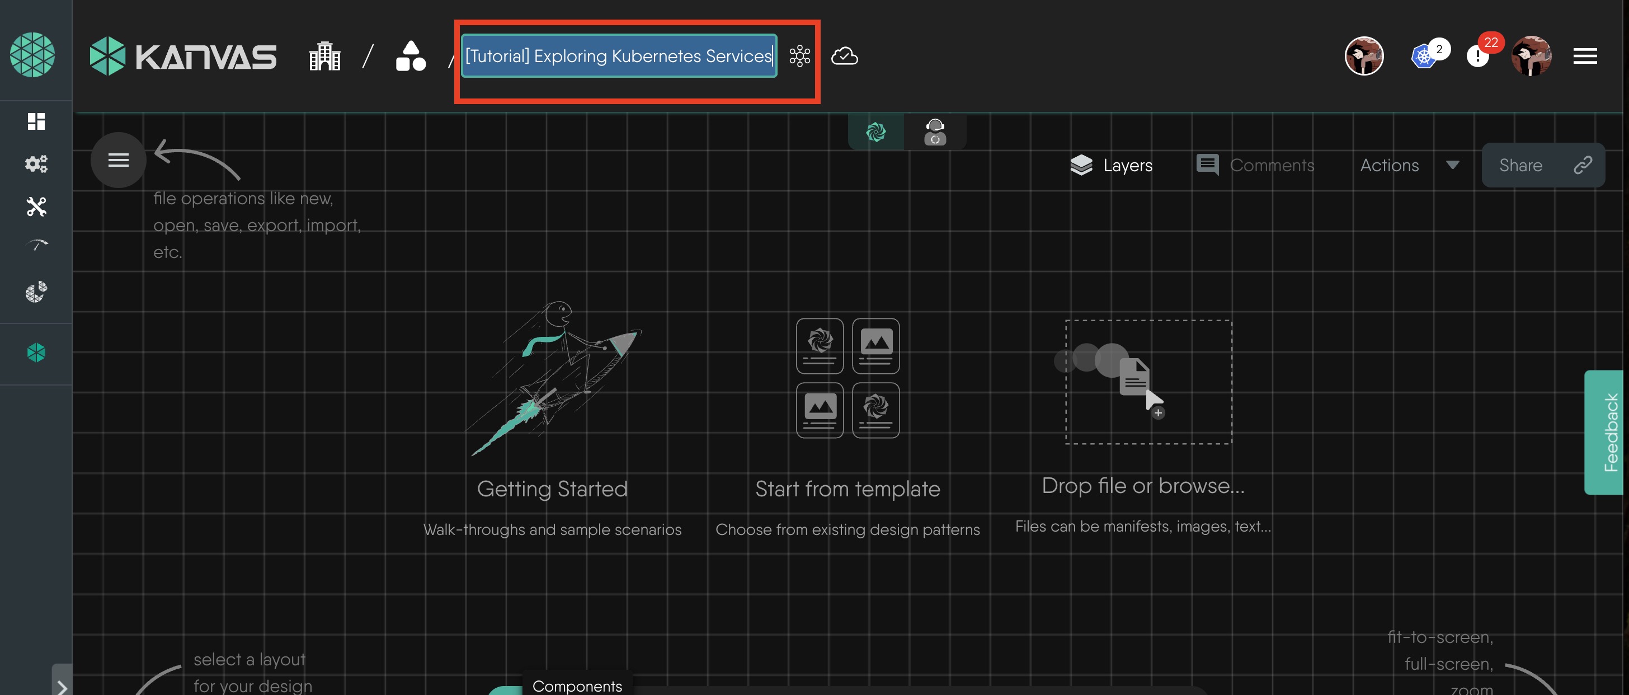Click the Meshery logo in sidebar
The height and width of the screenshot is (695, 1629).
32,55
